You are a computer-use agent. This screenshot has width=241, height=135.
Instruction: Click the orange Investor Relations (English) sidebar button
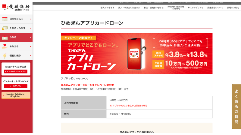coord(16,95)
